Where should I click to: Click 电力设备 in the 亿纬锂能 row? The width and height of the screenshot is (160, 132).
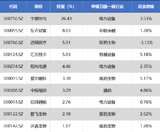click(x=107, y=102)
